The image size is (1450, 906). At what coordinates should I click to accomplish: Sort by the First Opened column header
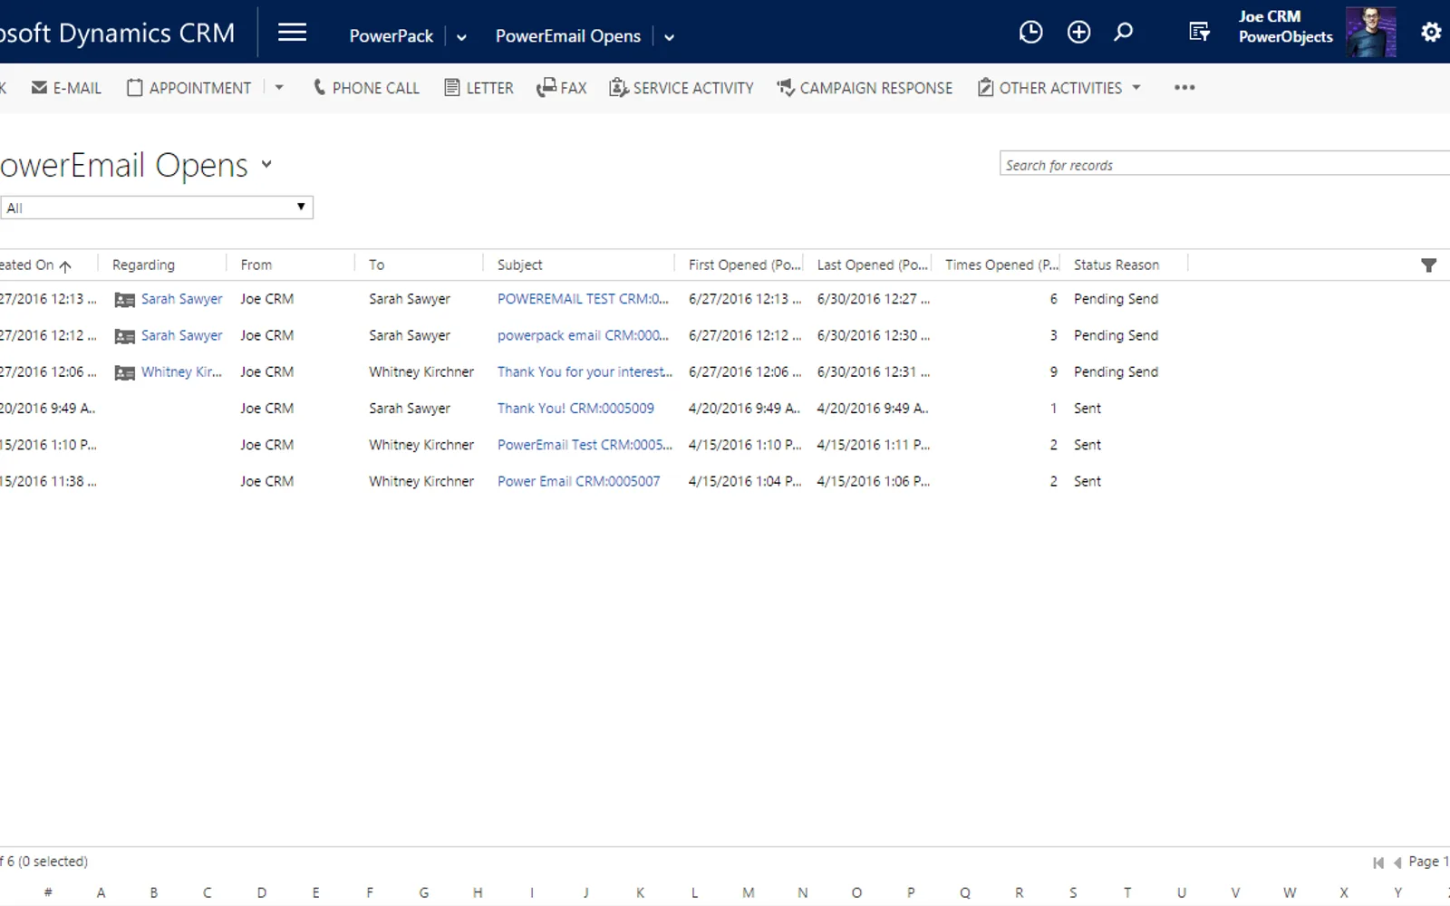click(745, 265)
